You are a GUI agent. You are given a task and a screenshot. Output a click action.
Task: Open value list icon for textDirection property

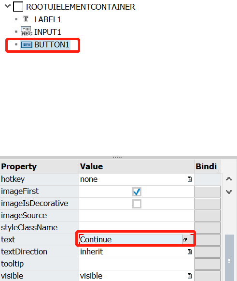pos(190,251)
